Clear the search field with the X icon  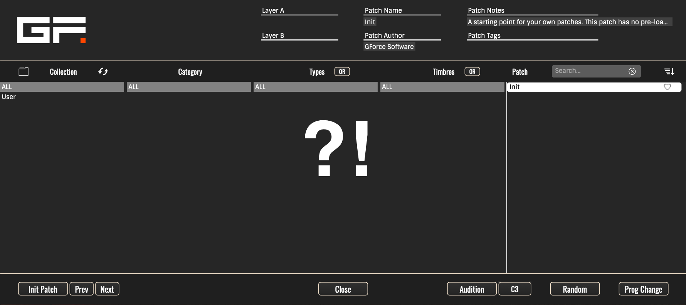click(x=632, y=71)
